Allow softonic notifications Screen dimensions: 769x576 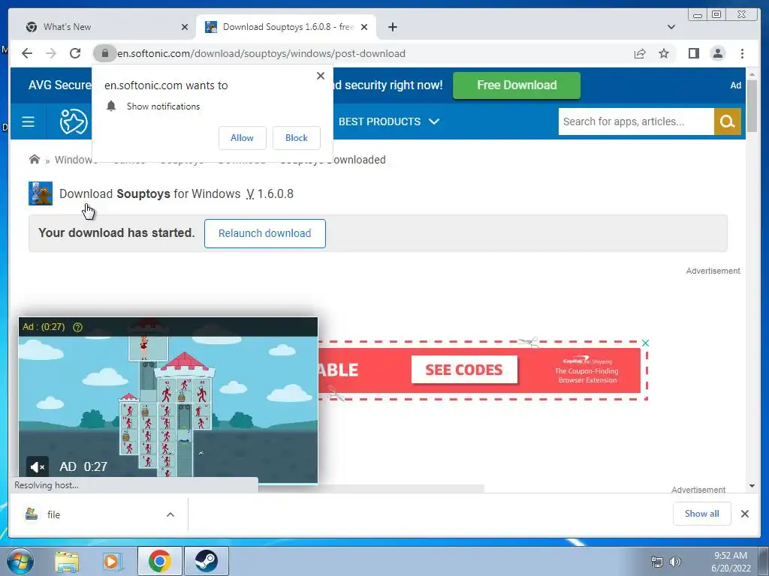tap(243, 138)
